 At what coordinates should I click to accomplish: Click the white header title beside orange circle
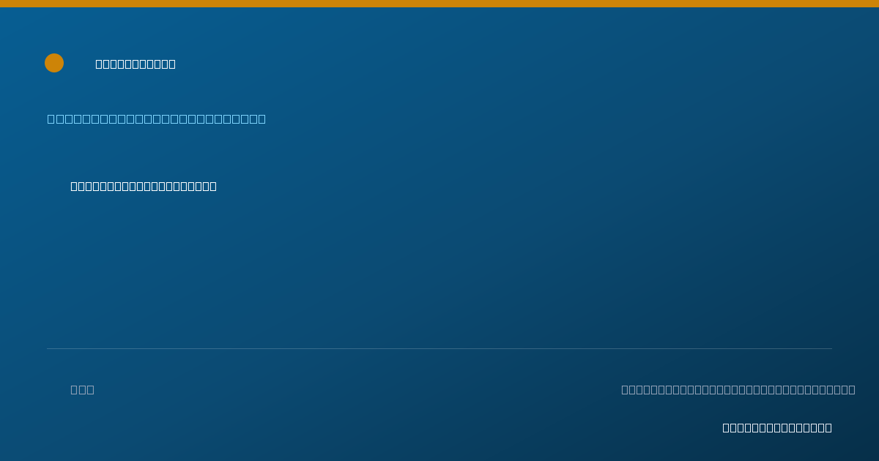[x=136, y=64]
